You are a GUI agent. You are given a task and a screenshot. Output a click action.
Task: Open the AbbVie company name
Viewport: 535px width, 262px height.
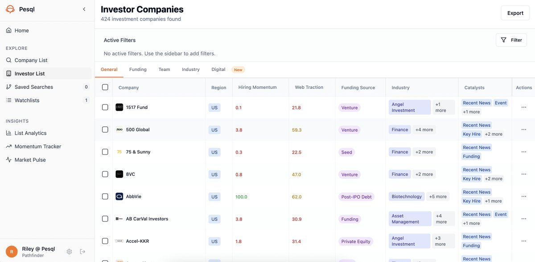click(134, 196)
